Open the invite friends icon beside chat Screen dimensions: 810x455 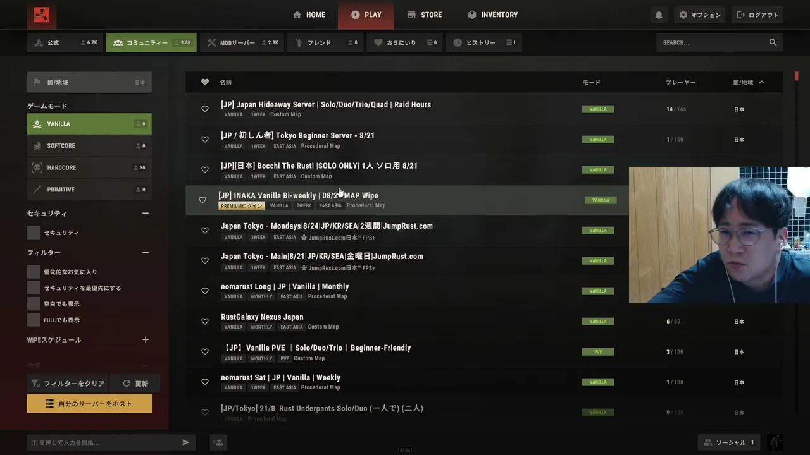pos(218,442)
